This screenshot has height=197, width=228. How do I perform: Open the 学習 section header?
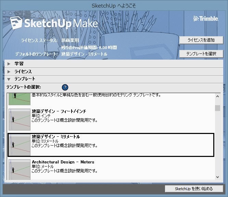point(114,64)
